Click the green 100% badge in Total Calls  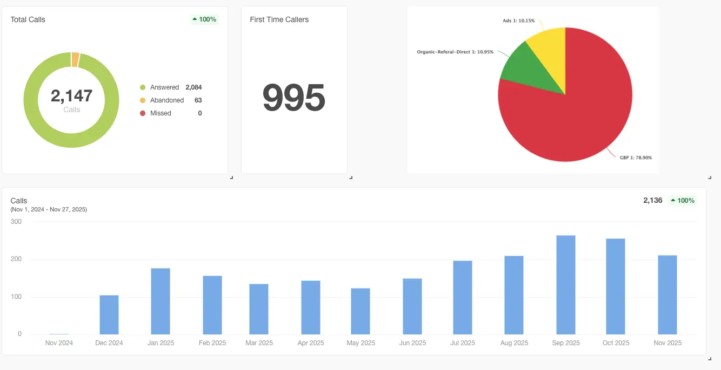pos(204,19)
